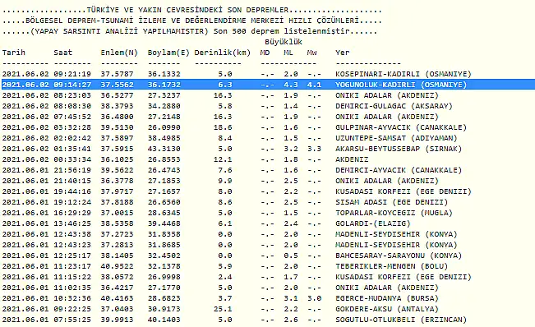The height and width of the screenshot is (327, 535).
Task: Click the Son 500 deprem listelenmiştir text
Action: coord(282,31)
